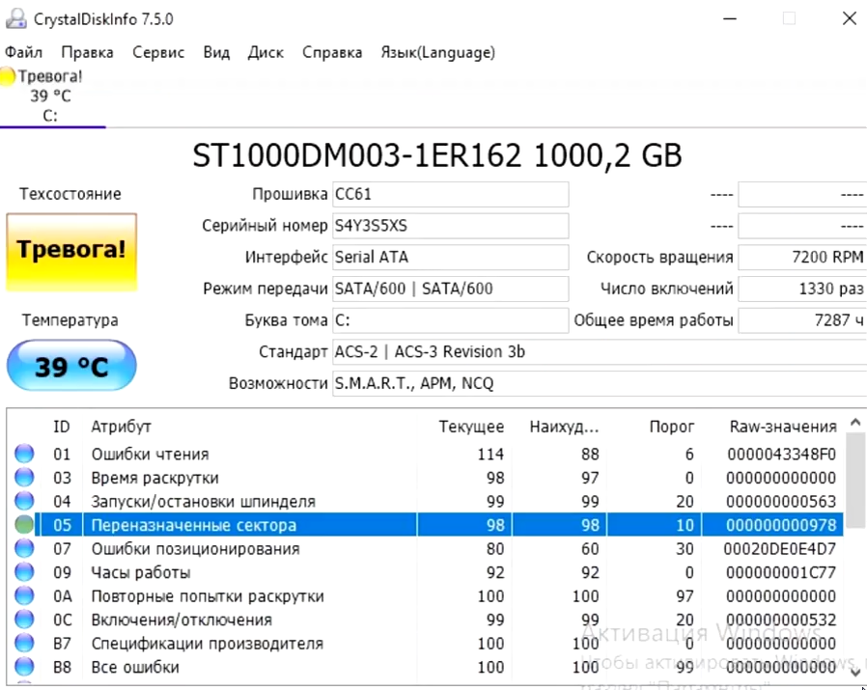Screen dimensions: 867x690
Task: Open the Язык(Language) menu
Action: point(438,52)
